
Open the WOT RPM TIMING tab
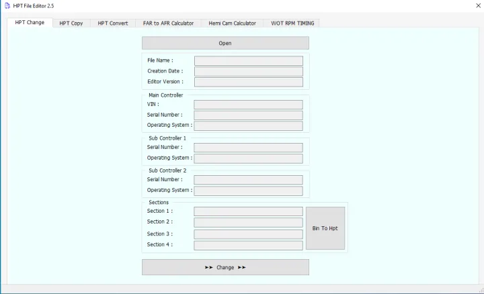[x=292, y=23]
